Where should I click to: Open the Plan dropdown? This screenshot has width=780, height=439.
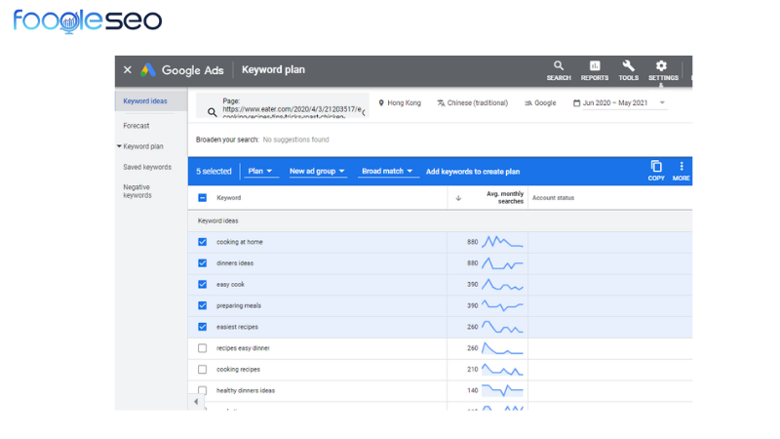(260, 172)
